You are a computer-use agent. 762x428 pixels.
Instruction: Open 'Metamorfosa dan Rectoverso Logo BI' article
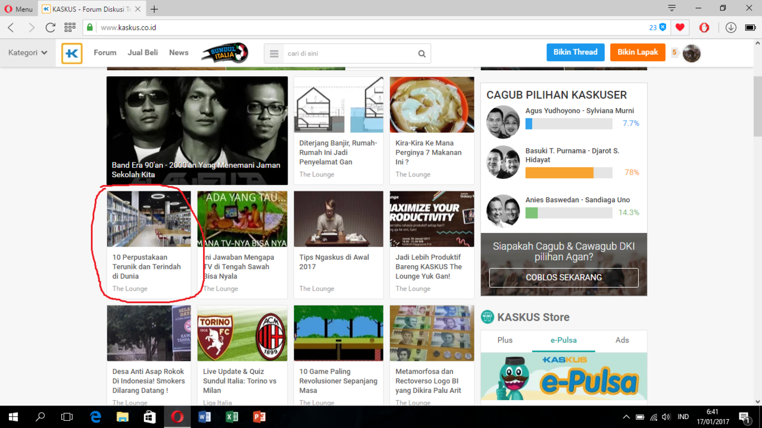pyautogui.click(x=429, y=381)
